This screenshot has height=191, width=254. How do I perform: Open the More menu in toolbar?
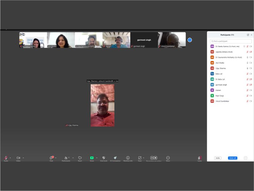tap(168, 158)
